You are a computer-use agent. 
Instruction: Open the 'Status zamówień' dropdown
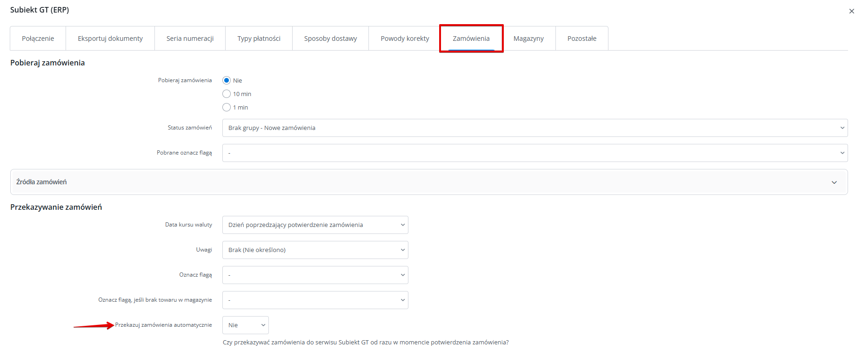(x=535, y=128)
